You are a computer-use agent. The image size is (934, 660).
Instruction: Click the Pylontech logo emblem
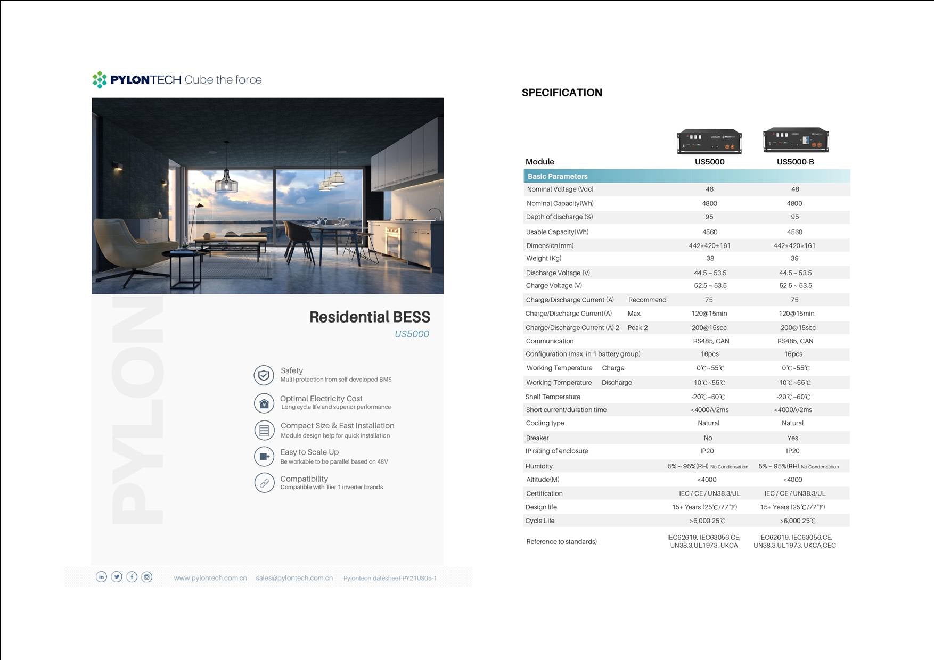click(100, 80)
